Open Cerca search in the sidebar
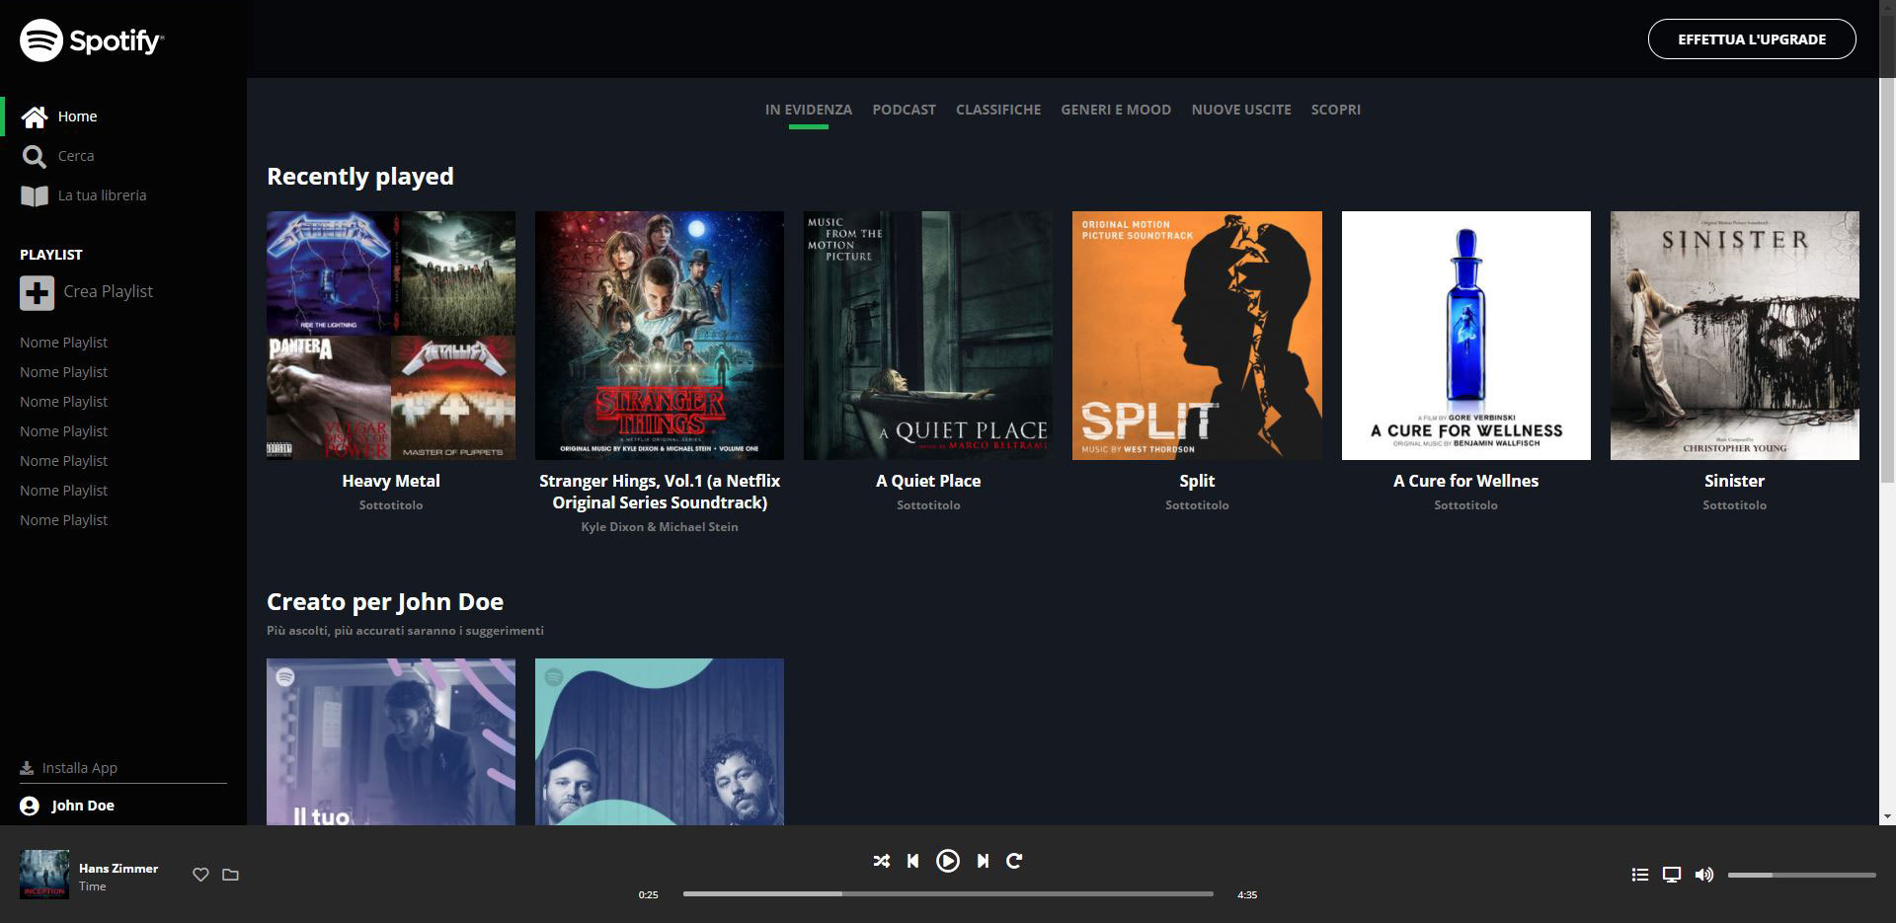This screenshot has width=1896, height=923. [x=57, y=156]
